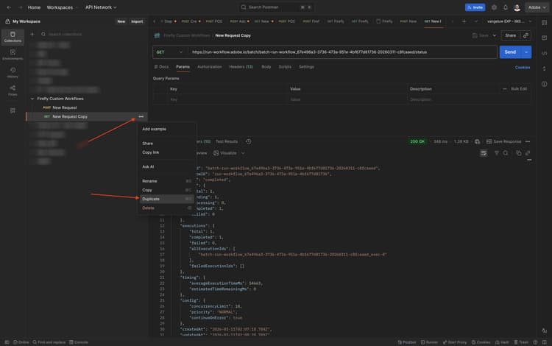
Task: Switch to the request Settings tab
Action: [306, 67]
